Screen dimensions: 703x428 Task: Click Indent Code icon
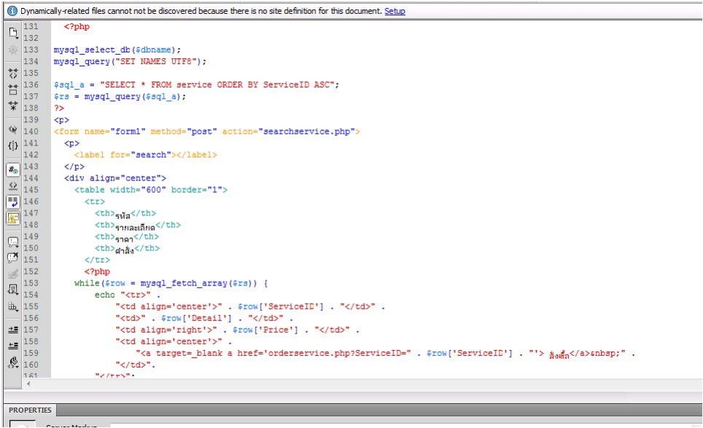pyautogui.click(x=13, y=330)
